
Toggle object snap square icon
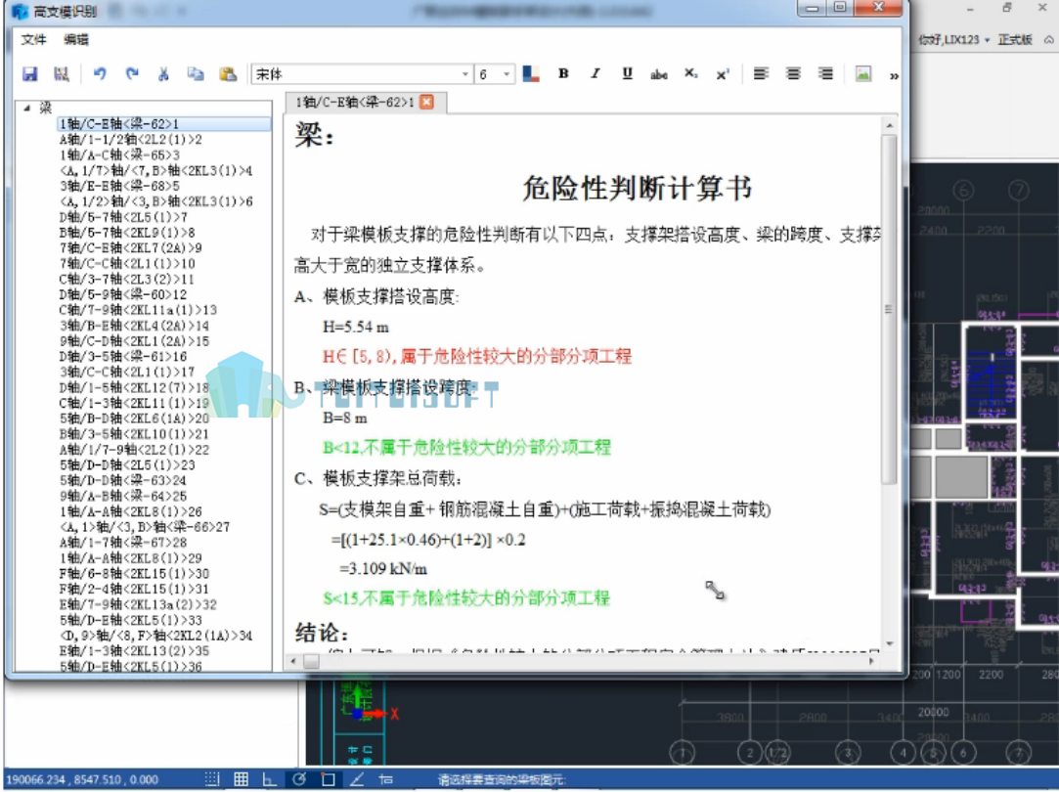click(329, 779)
